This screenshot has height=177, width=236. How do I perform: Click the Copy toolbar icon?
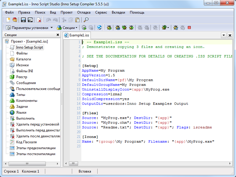point(71,20)
